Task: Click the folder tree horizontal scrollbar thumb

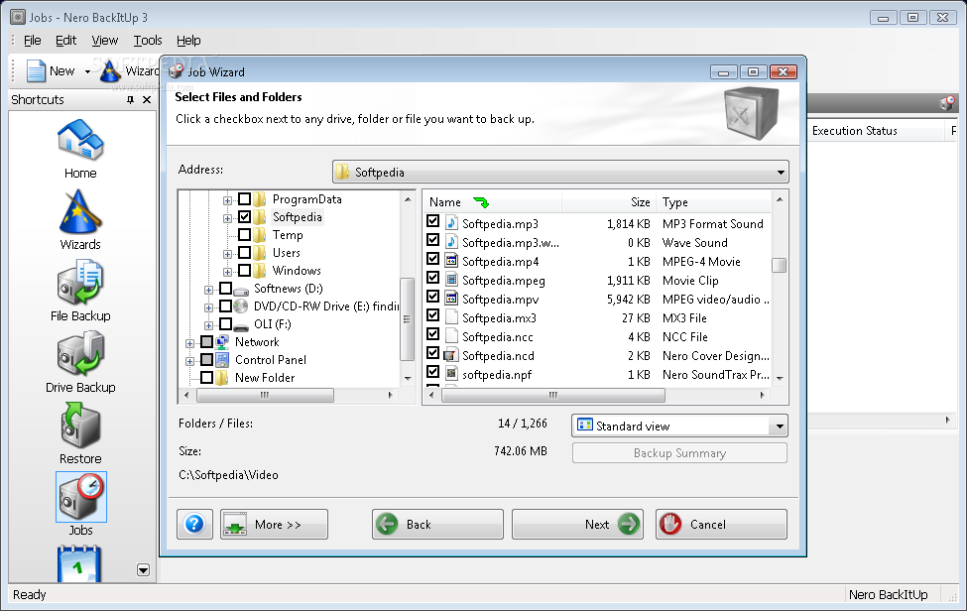Action: pos(265,395)
